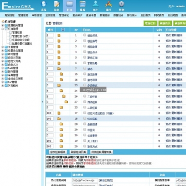Image resolution: width=186 pixels, height=186 pixels.
Task: Tick the checkbox for ID 2
Action: pos(85,41)
